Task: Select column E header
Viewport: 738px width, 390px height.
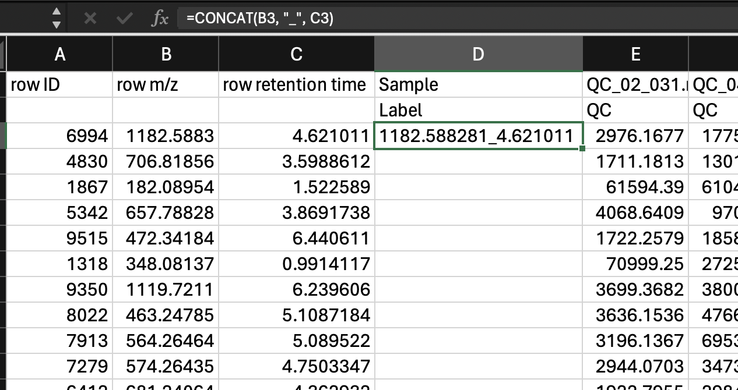Action: [635, 54]
